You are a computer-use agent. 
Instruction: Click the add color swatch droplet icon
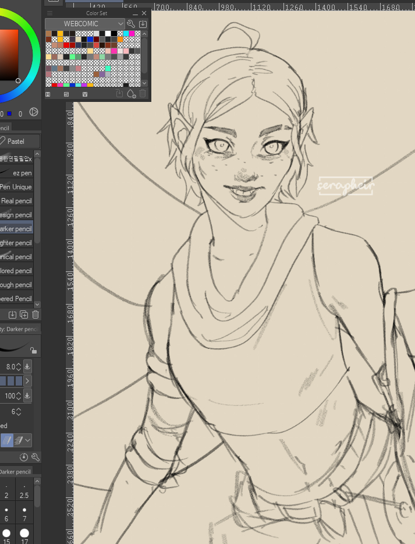[131, 94]
